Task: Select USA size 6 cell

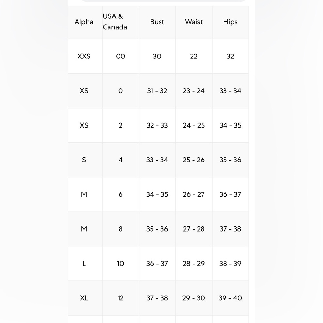Action: pyautogui.click(x=120, y=194)
